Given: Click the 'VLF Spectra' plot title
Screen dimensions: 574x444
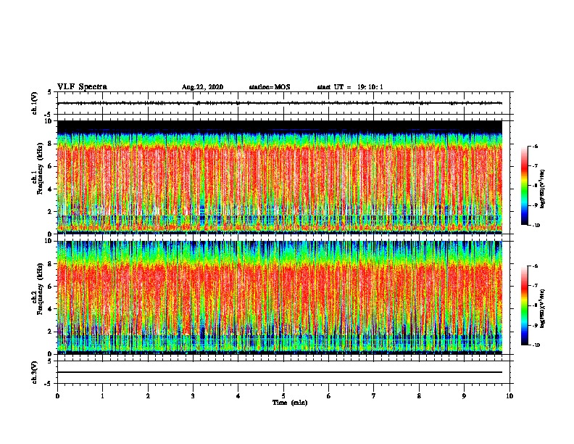Looking at the screenshot, I should click(x=82, y=87).
